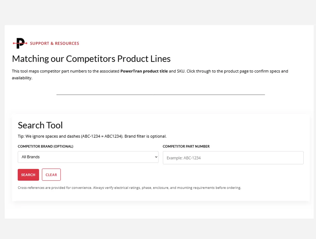
Task: Click the tip about ignoring spaces and dashes
Action: 92,136
